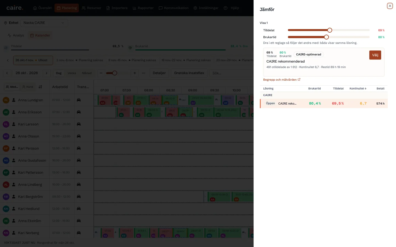The width and height of the screenshot is (396, 247).
Task: Click the Brukartid slider handle
Action: [x=326, y=37]
